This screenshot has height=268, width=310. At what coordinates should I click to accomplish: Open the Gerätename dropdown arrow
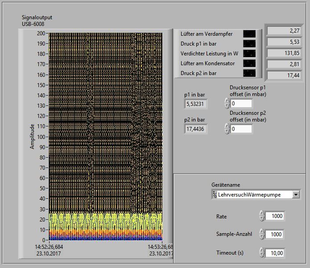(x=296, y=195)
